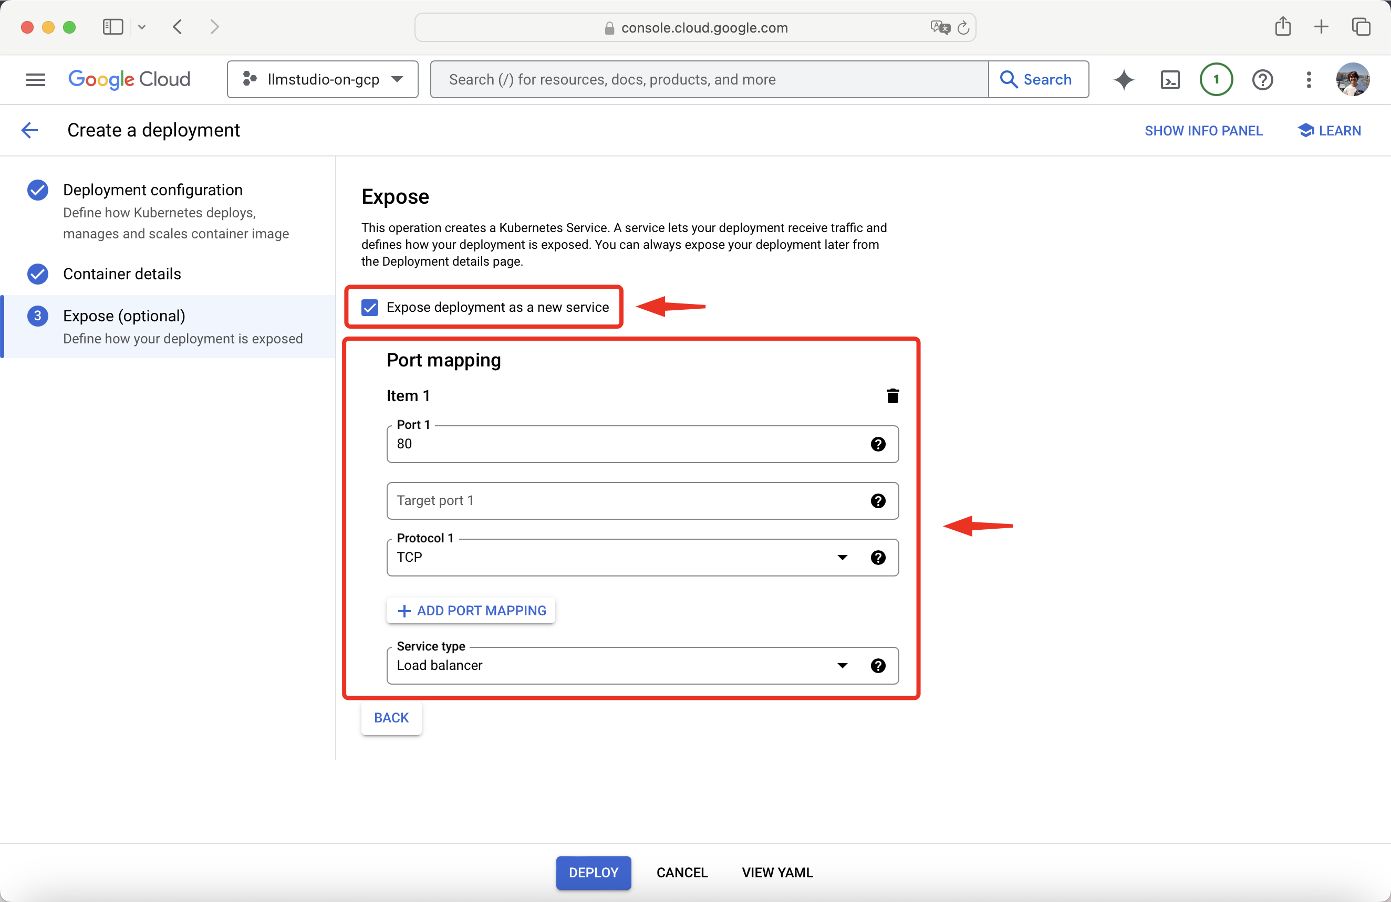
Task: Go back with the blue arrow
Action: pyautogui.click(x=30, y=130)
